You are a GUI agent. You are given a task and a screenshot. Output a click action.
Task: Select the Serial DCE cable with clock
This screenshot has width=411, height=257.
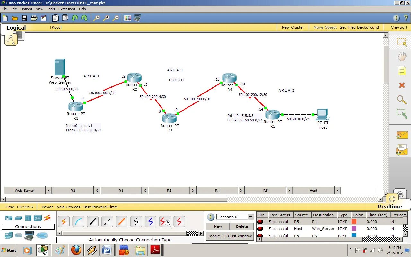(165, 222)
